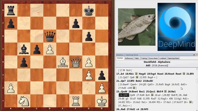Select the white pawn on g3
This screenshot has height=111, width=198.
89,75
